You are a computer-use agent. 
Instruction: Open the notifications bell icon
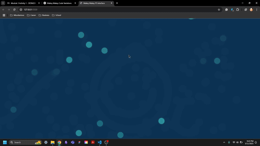pyautogui.click(x=256, y=142)
